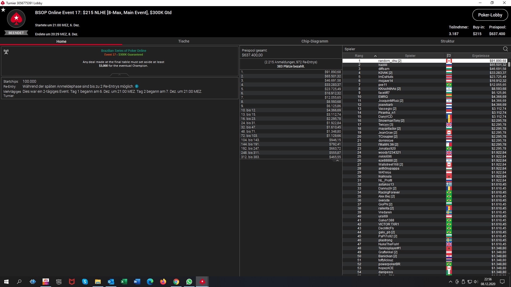Select player ImDaNuts in the list
The width and height of the screenshot is (511, 287).
click(425, 77)
